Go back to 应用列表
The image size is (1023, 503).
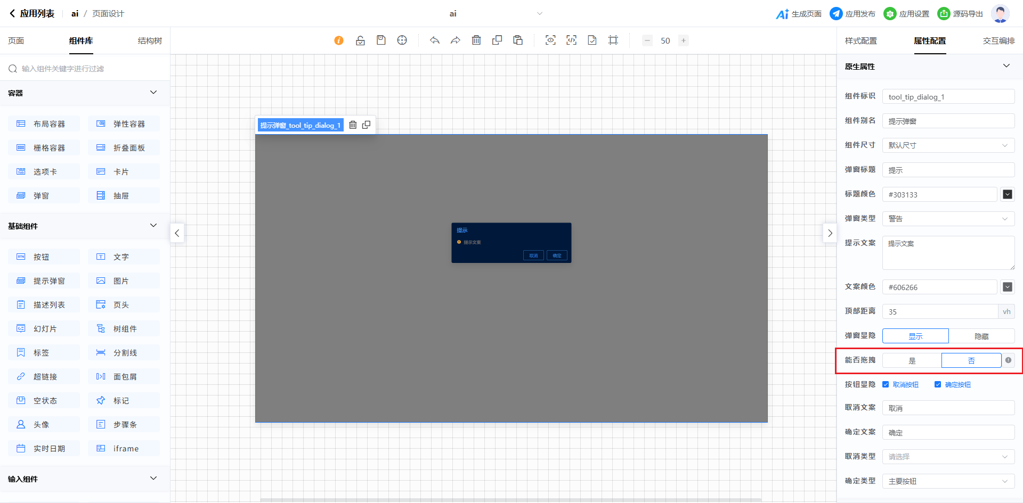(x=32, y=14)
